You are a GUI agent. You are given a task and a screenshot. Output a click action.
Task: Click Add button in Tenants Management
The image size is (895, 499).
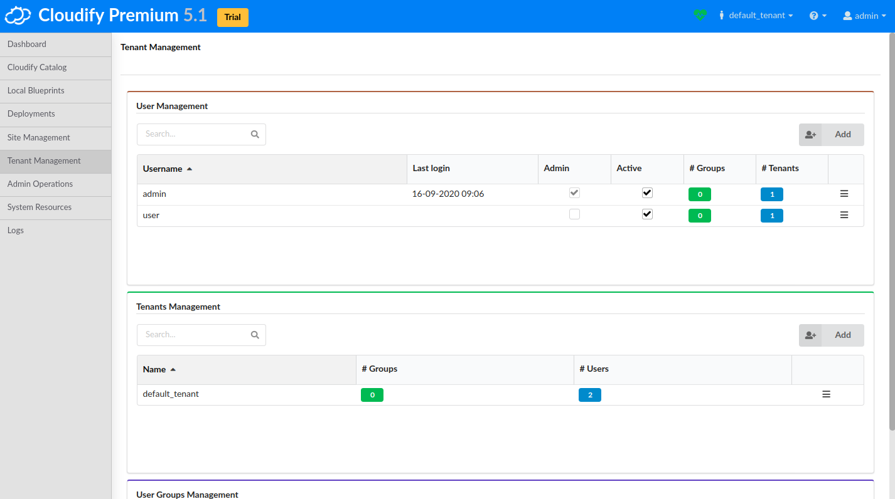[x=831, y=335]
